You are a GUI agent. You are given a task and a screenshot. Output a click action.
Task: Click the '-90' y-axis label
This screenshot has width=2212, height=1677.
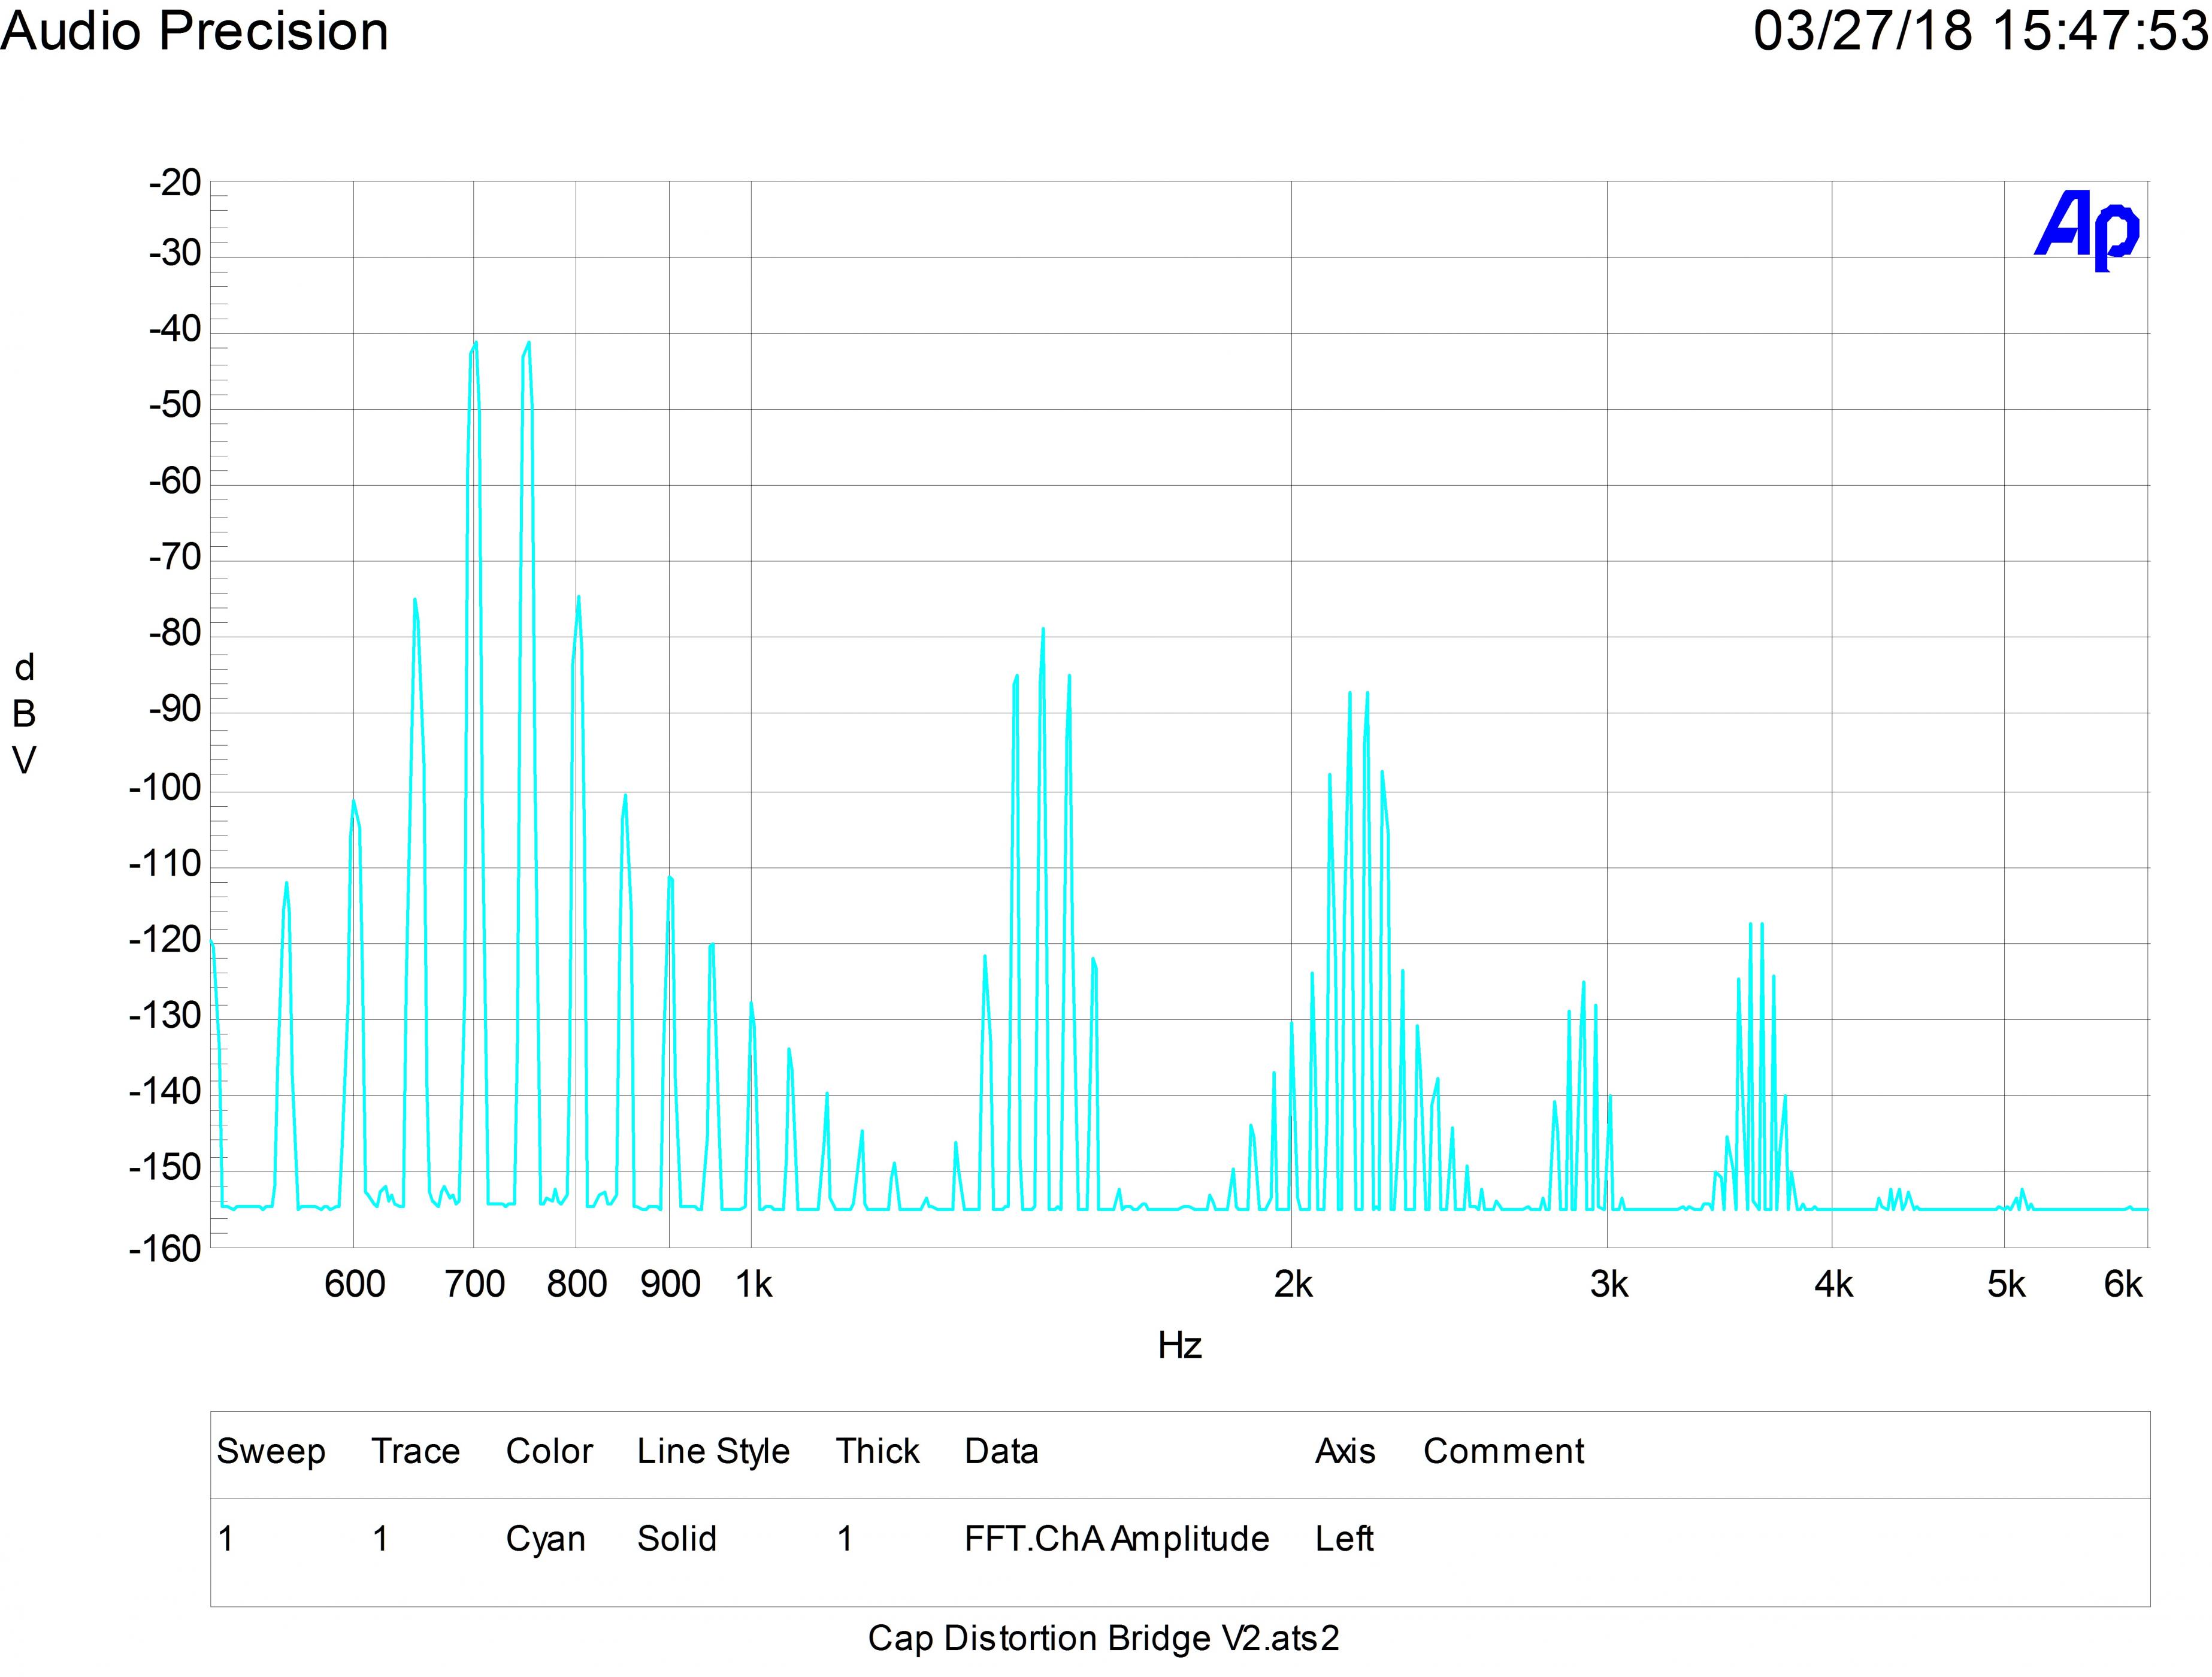(175, 709)
